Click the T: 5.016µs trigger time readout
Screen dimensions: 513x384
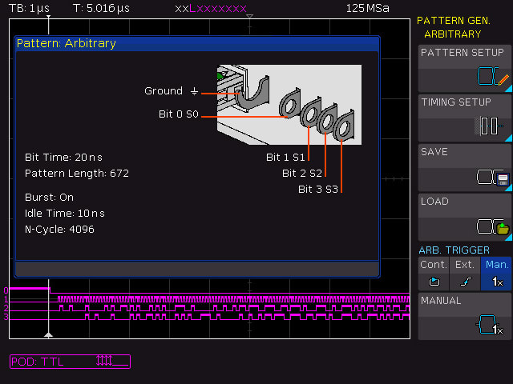pos(101,8)
